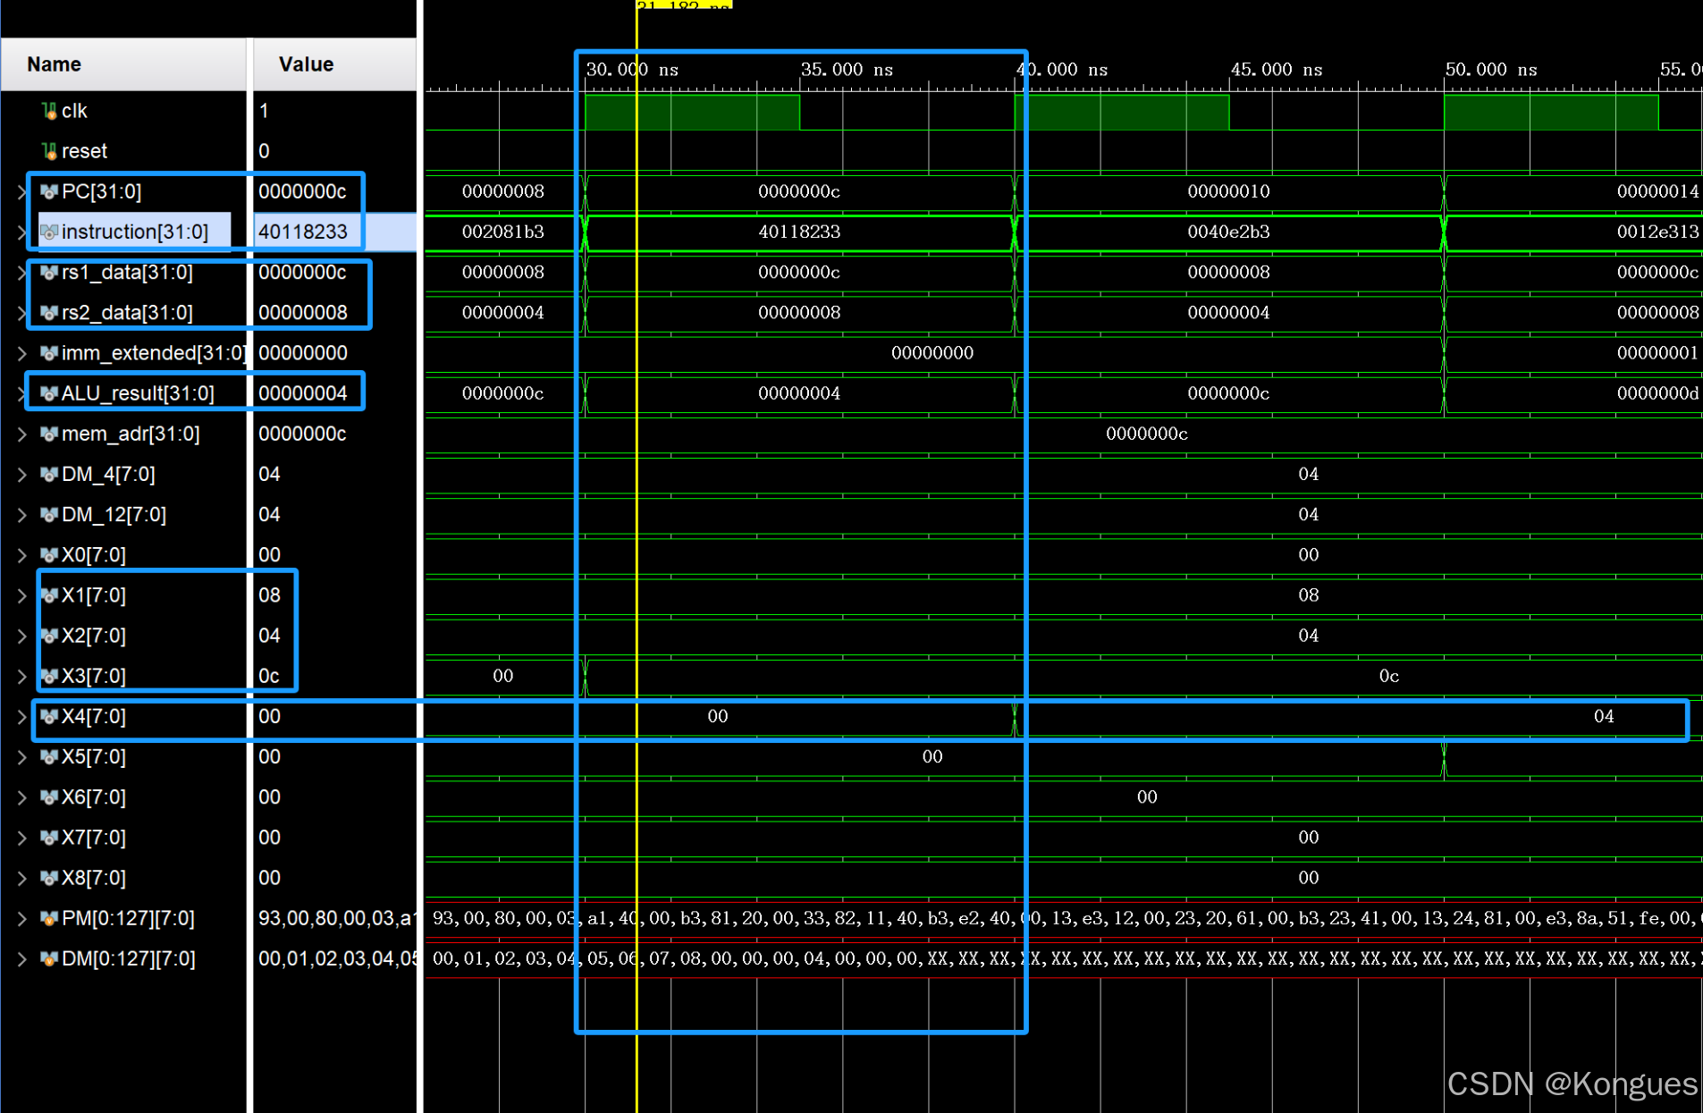This screenshot has width=1703, height=1113.
Task: Select the mem_adr[31:0] signal name
Action: [x=131, y=434]
